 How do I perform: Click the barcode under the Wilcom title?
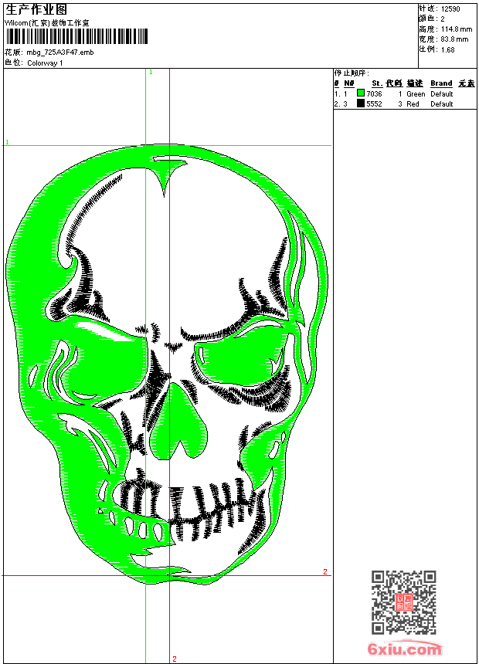(76, 37)
